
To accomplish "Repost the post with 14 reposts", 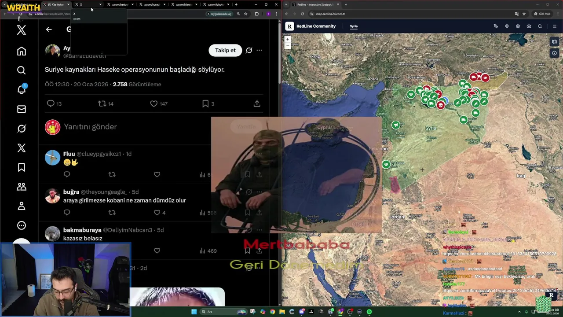I will (x=102, y=103).
